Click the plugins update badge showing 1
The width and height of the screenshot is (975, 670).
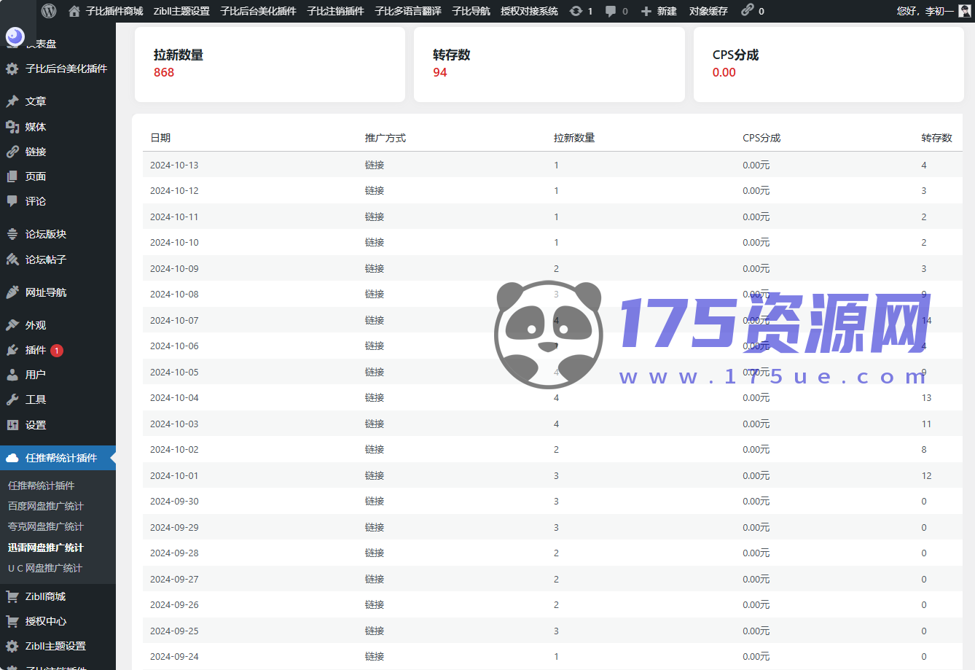point(57,351)
